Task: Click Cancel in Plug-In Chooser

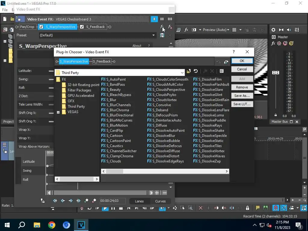Action: [x=242, y=69]
